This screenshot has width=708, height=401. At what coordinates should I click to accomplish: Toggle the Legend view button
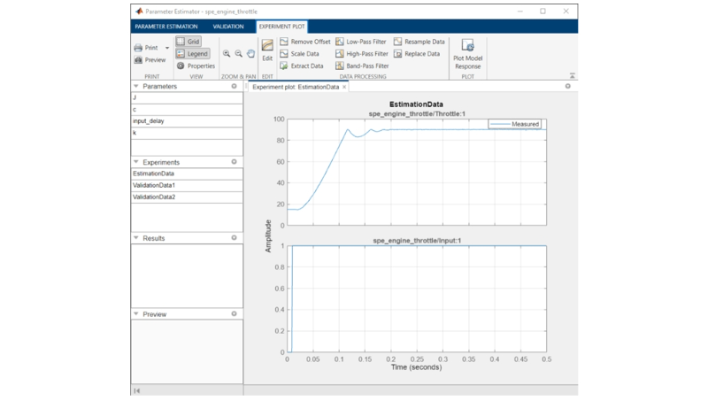pos(192,54)
